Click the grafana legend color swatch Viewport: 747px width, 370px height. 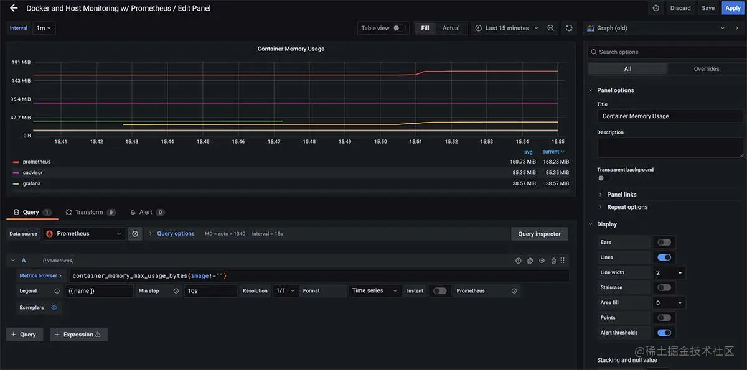coord(16,184)
